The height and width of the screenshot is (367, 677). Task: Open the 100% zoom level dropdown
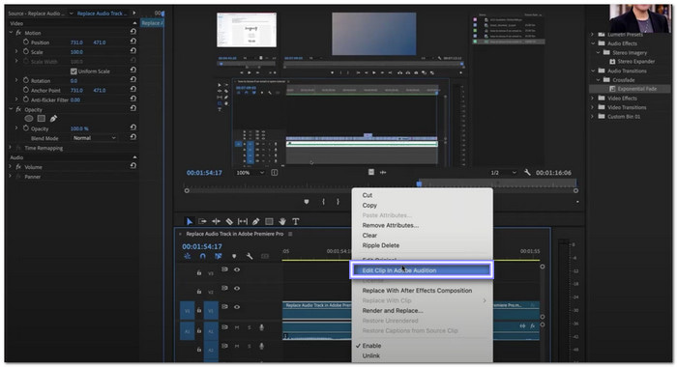point(250,173)
